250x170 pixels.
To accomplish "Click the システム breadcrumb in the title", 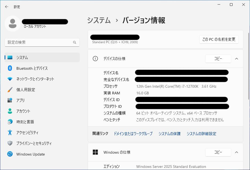I will click(99, 20).
